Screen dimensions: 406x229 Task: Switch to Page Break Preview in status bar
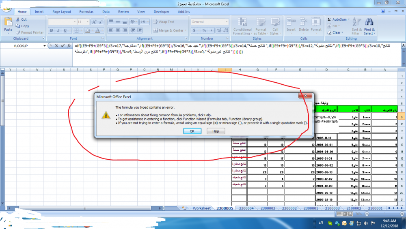350,214
